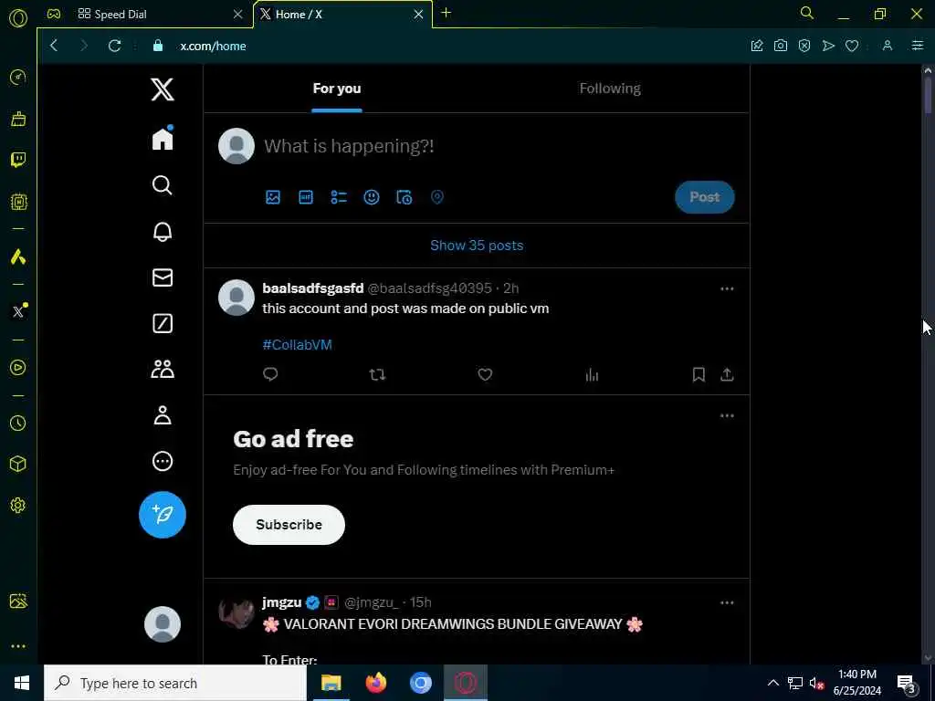
Task: Schedule the post with calendar icon
Action: [x=404, y=197]
